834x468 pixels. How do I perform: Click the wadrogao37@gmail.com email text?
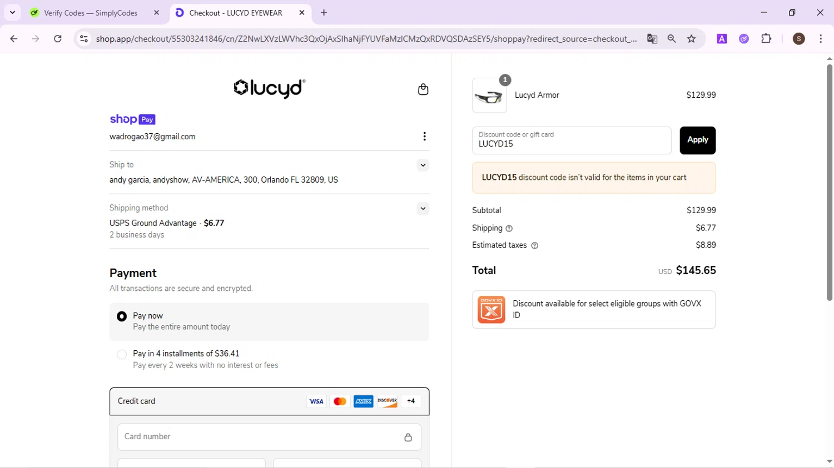tap(152, 137)
